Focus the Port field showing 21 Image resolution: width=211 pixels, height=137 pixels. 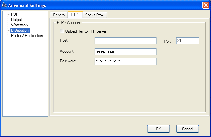point(188,41)
